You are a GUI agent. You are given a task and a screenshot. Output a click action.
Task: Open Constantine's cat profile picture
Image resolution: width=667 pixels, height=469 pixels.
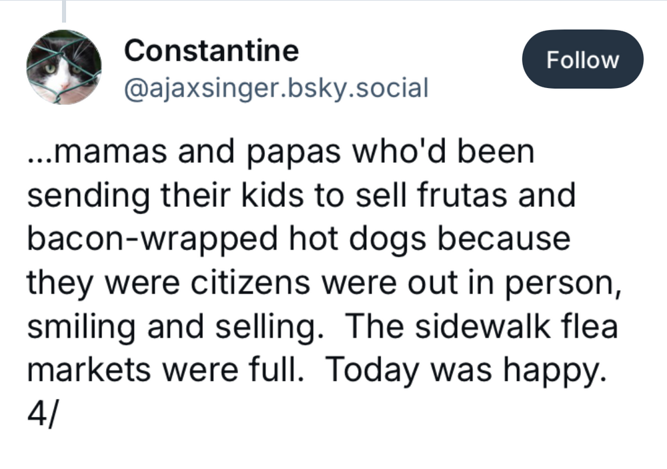point(64,67)
